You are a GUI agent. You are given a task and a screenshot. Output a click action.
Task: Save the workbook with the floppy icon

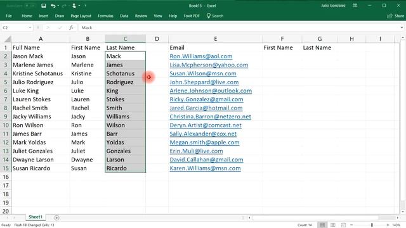pos(44,6)
